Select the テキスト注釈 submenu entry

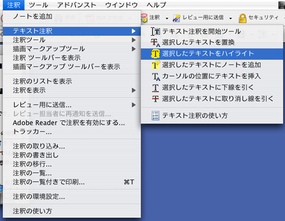coord(72,31)
